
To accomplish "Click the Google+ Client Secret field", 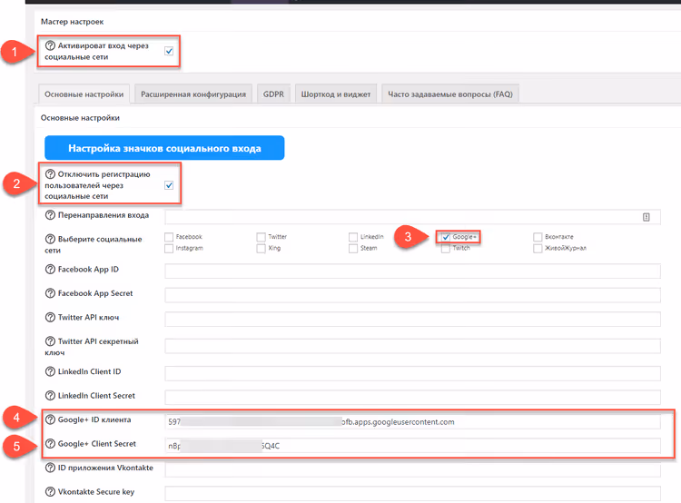I will (x=412, y=446).
